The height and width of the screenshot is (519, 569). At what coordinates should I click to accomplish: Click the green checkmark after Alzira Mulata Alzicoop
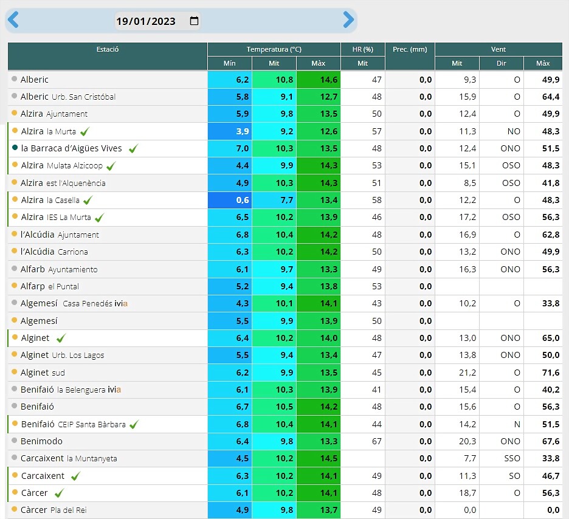(111, 166)
